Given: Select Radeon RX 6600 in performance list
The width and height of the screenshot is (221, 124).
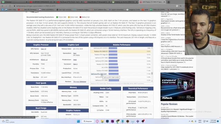Looking at the screenshot, I should [x=102, y=71].
